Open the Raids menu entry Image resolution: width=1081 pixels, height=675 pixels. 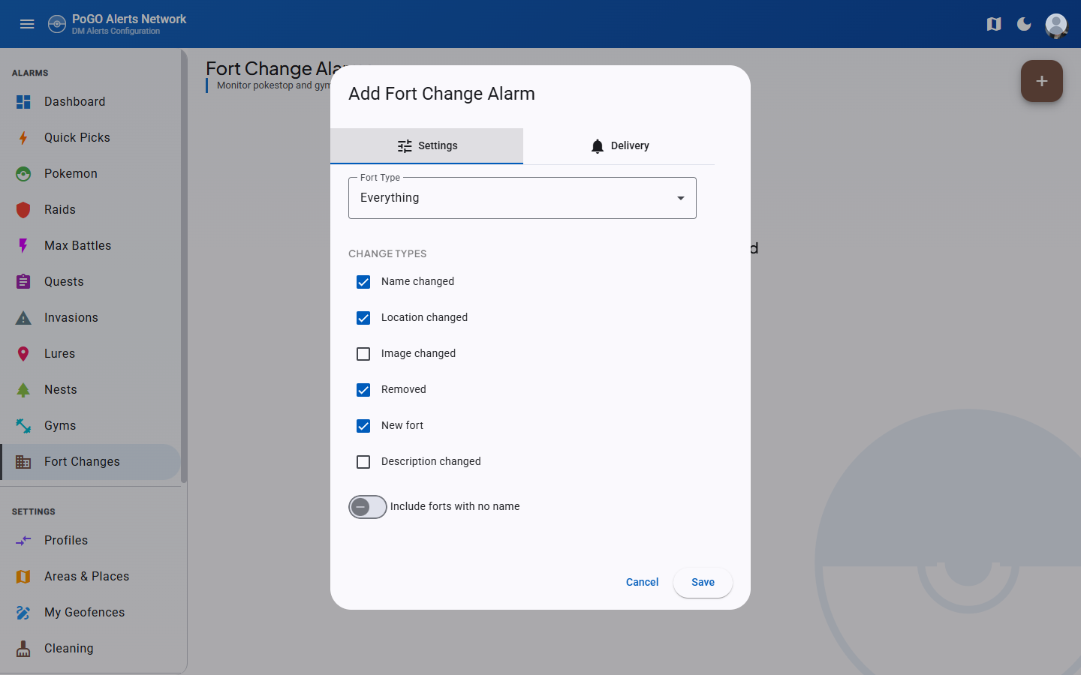tap(91, 210)
